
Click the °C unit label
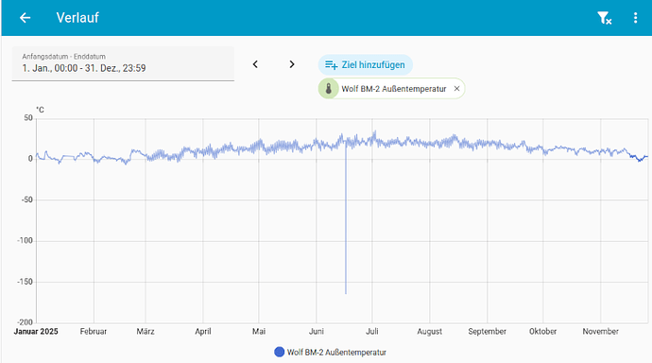click(x=40, y=110)
